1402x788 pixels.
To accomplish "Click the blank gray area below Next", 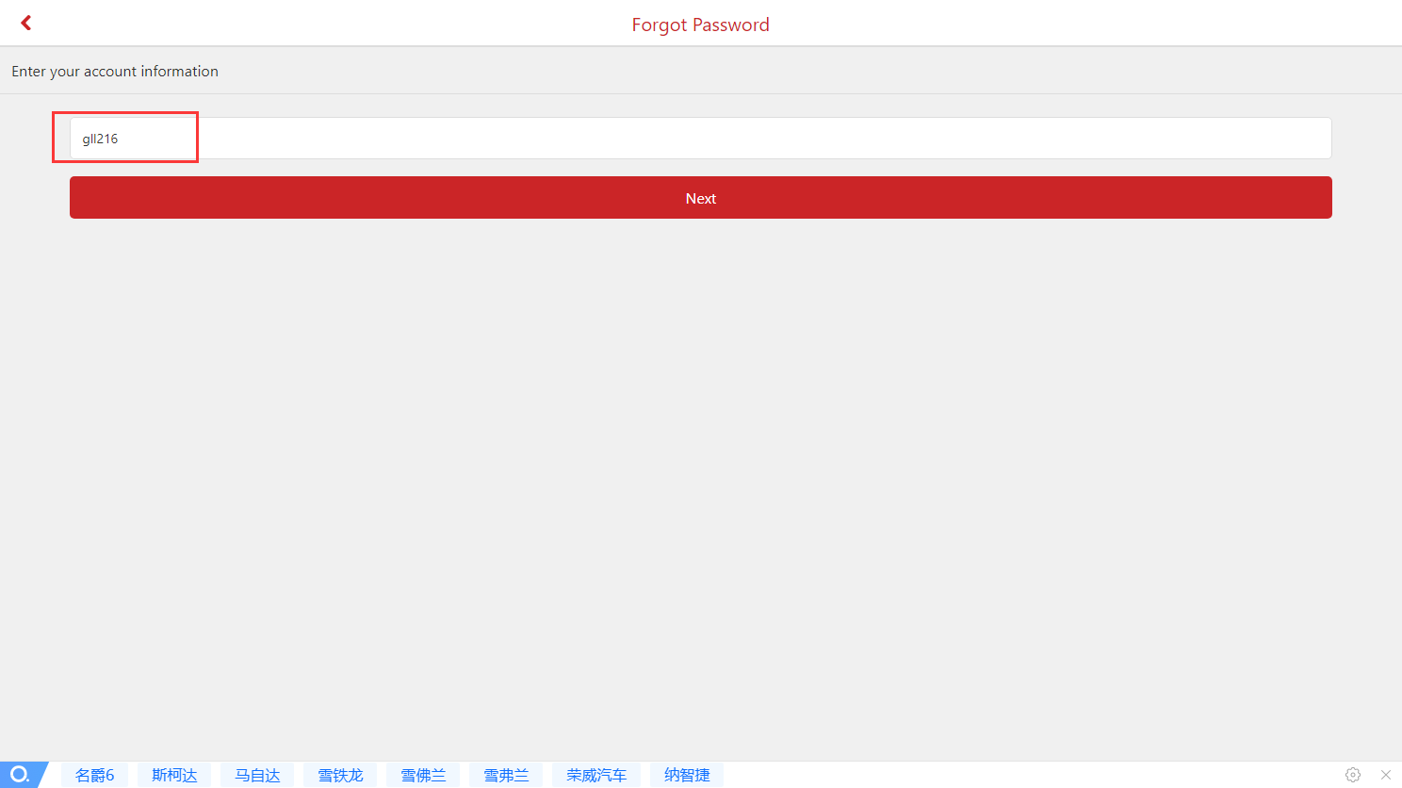I will point(701,471).
